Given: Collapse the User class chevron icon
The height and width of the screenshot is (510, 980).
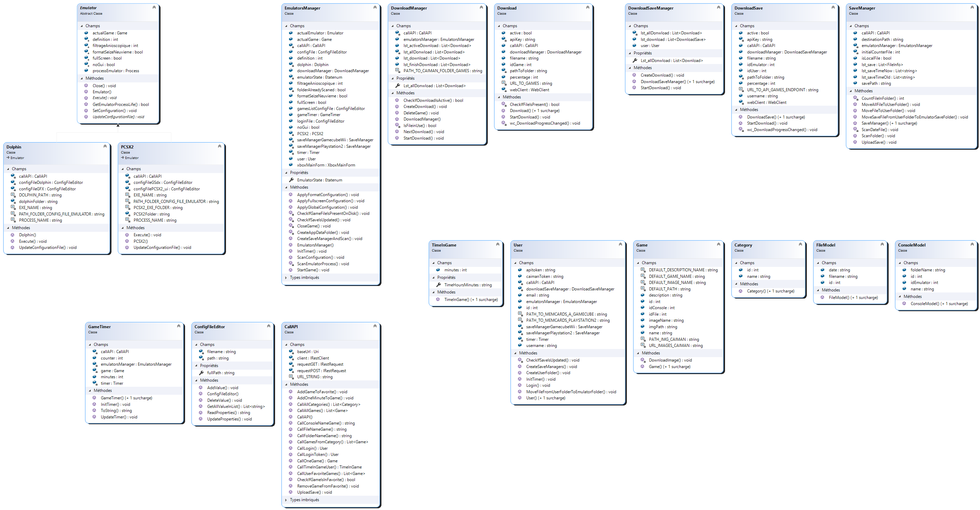Looking at the screenshot, I should point(620,244).
